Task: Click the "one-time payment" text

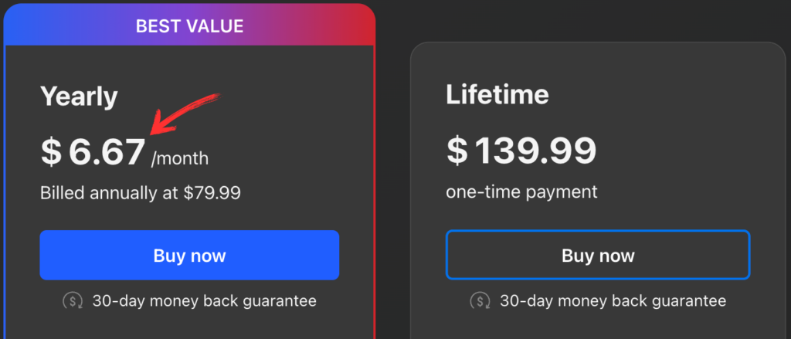Action: point(521,191)
